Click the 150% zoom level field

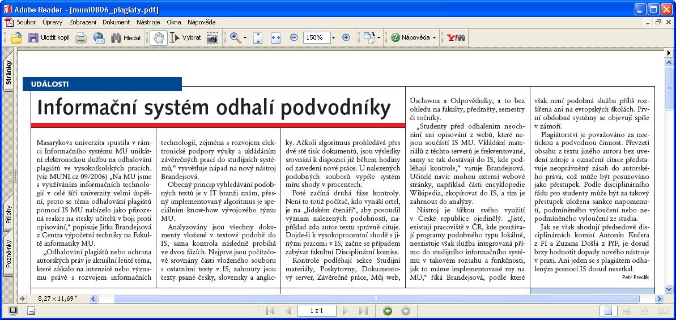[316, 38]
